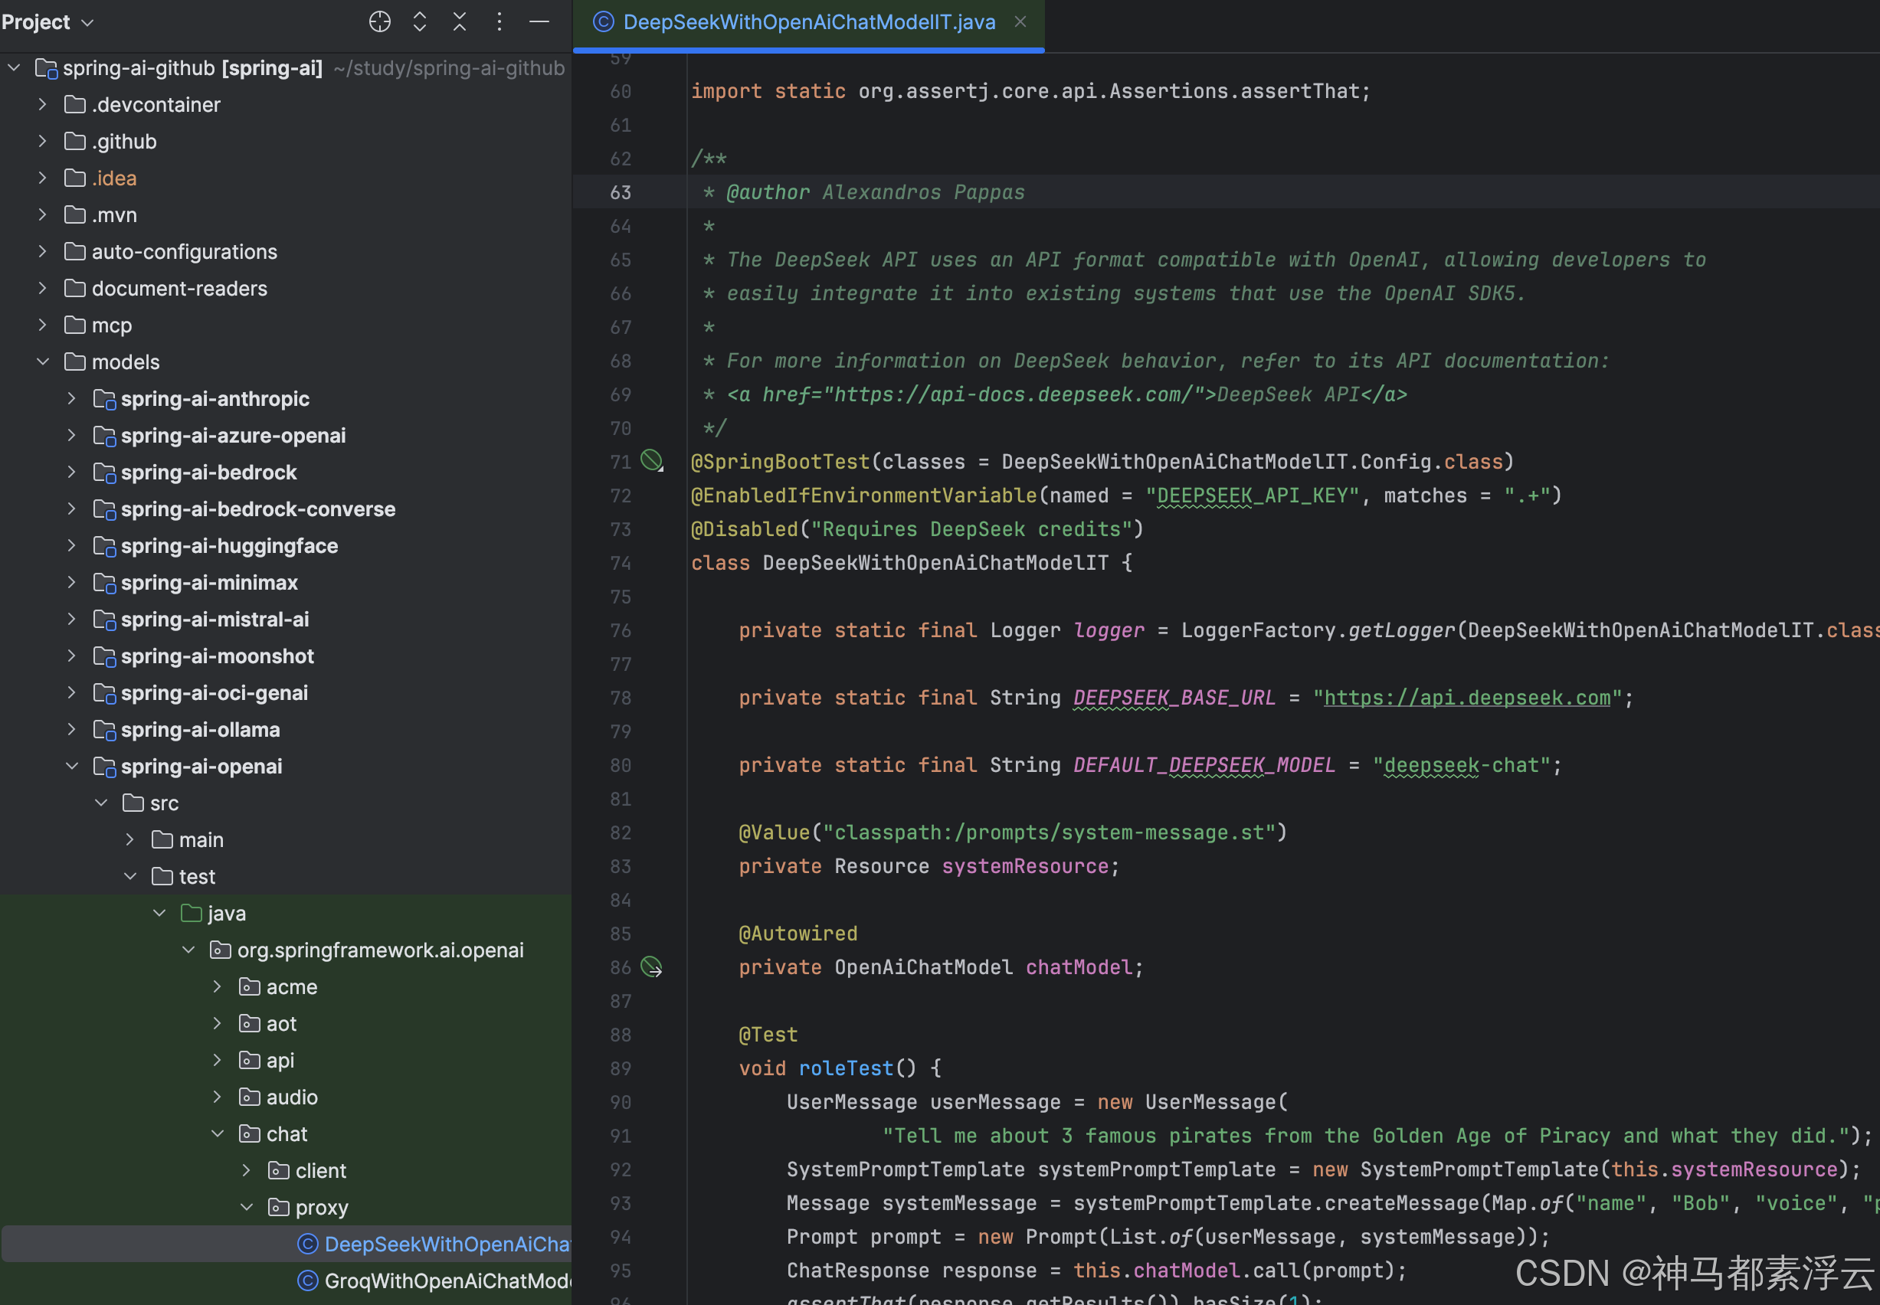Open the Project view dropdown
The image size is (1880, 1305).
click(x=87, y=23)
